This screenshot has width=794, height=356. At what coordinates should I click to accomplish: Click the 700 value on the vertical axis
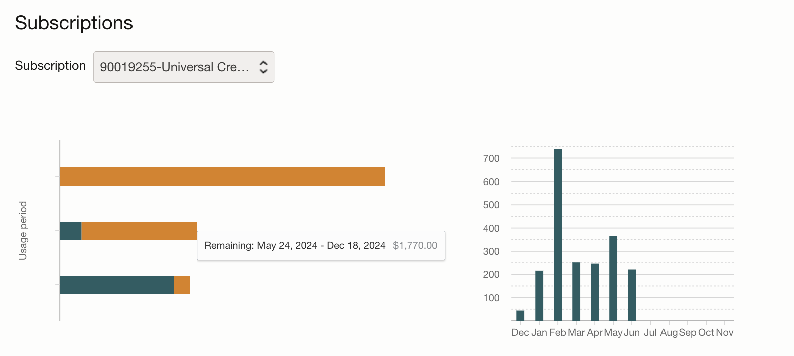pos(491,158)
